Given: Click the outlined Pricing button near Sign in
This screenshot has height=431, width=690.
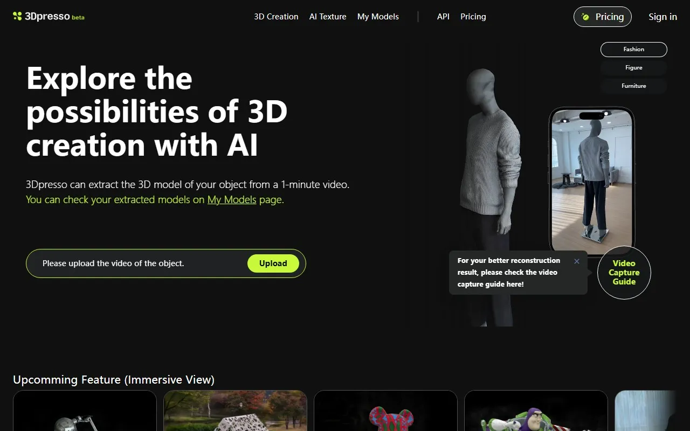Looking at the screenshot, I should tap(602, 17).
